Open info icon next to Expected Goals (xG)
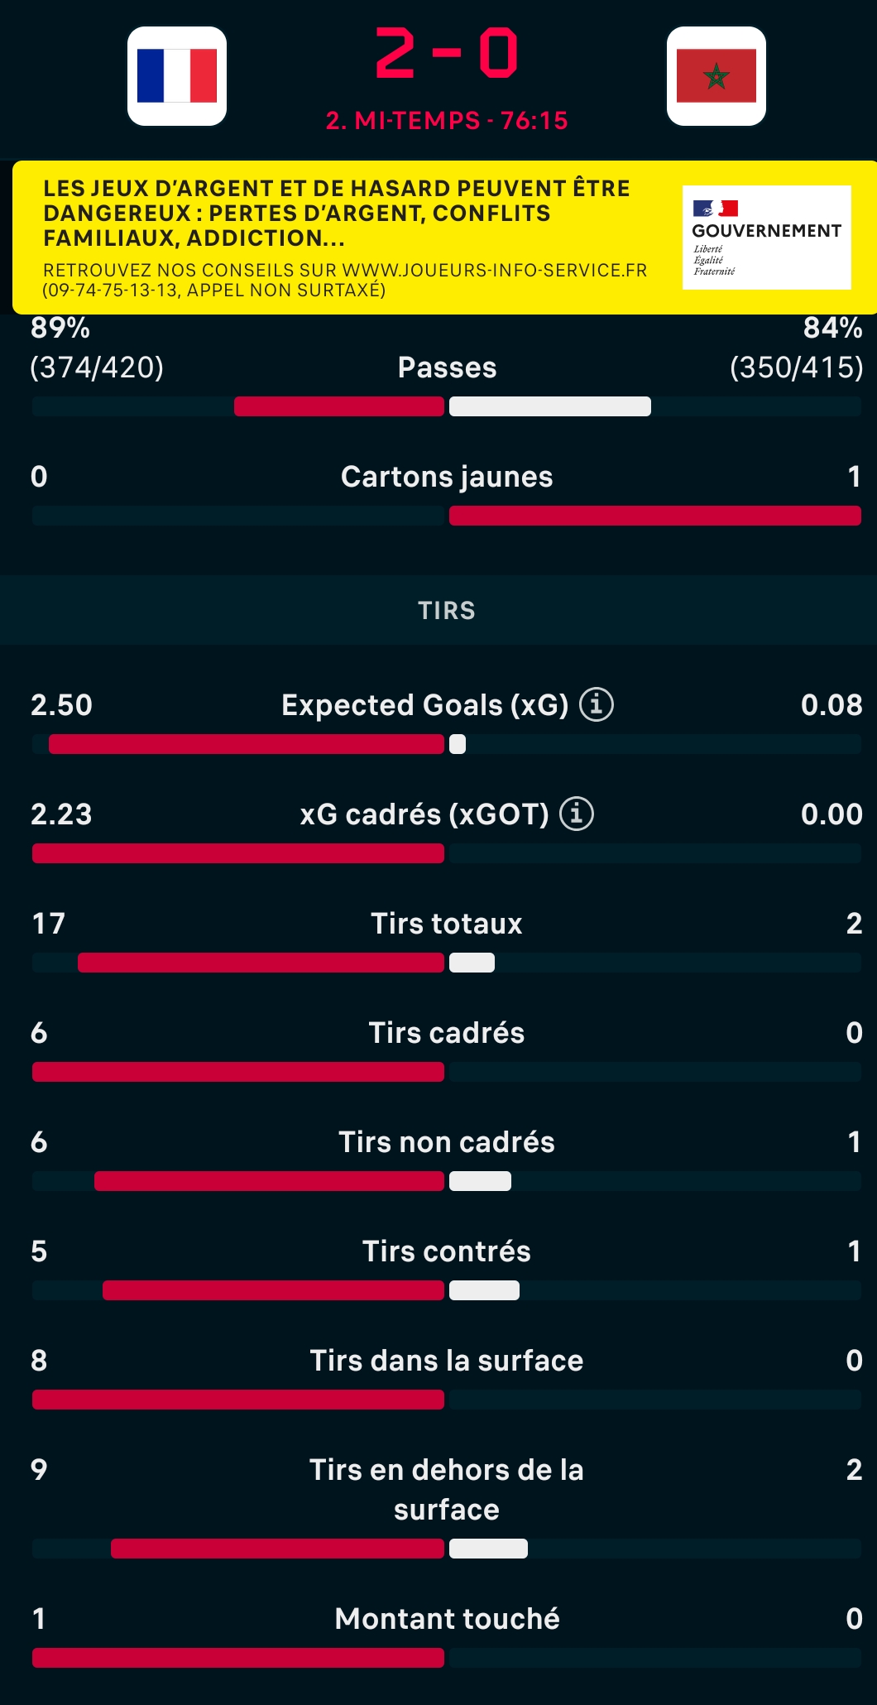The image size is (877, 1705). (597, 704)
